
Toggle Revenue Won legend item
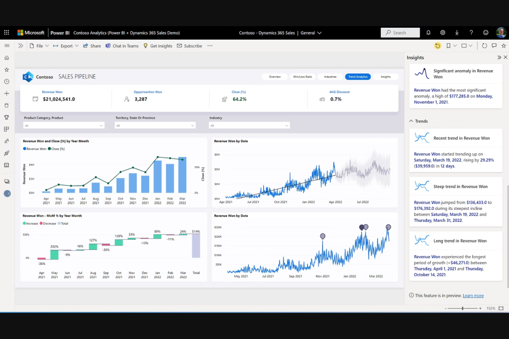tap(34, 149)
